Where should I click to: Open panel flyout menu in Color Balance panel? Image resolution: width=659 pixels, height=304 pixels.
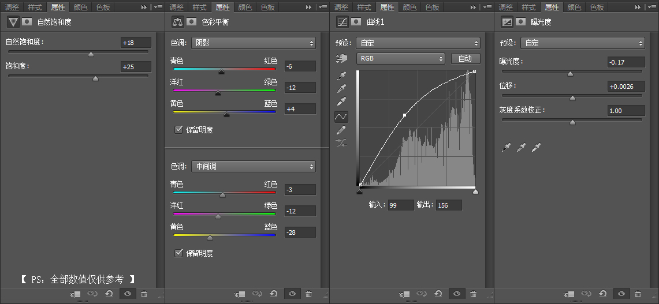tap(323, 7)
